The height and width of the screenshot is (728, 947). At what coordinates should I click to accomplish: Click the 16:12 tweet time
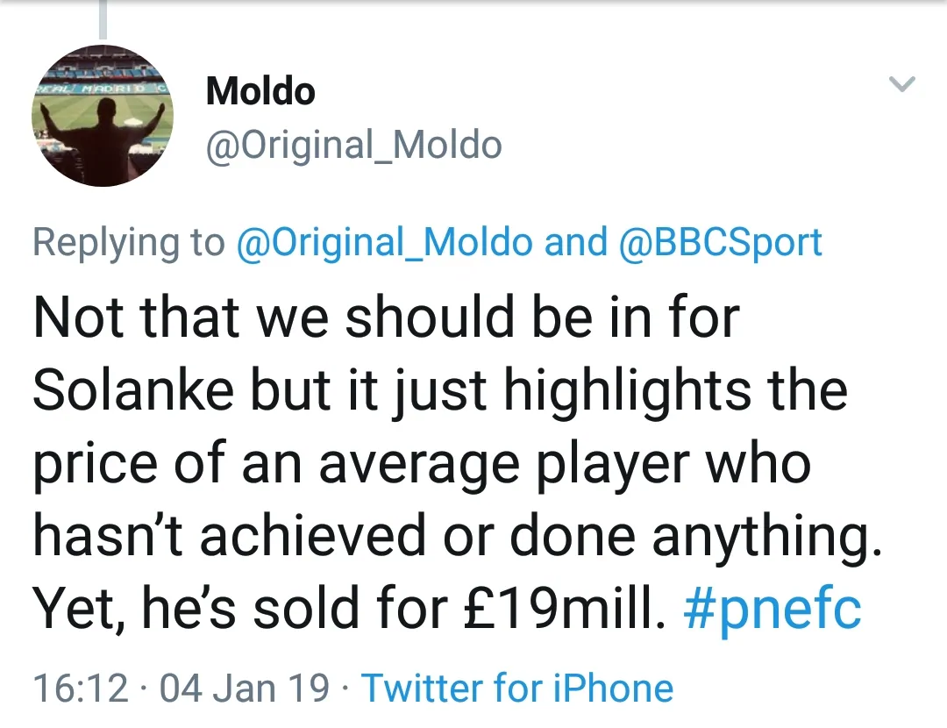click(x=80, y=689)
